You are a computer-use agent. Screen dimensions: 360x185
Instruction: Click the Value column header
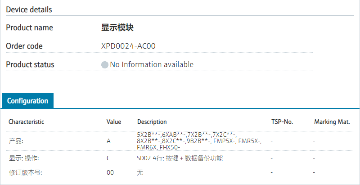click(x=114, y=122)
